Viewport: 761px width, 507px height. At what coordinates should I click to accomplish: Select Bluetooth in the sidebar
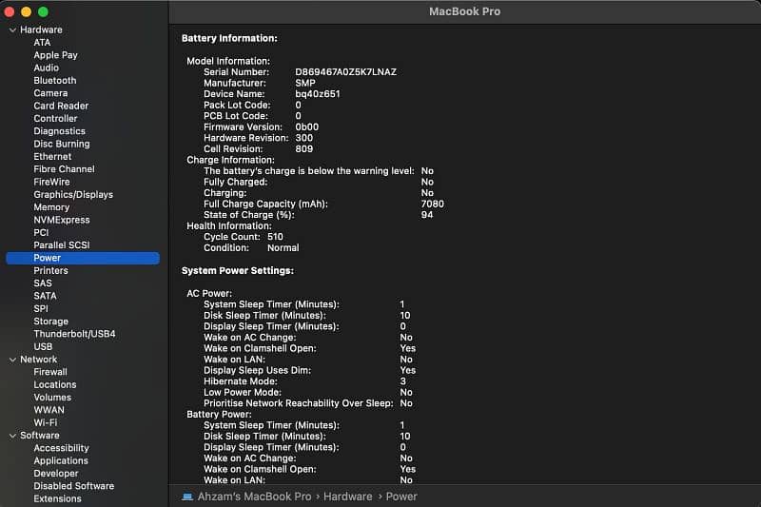(54, 81)
